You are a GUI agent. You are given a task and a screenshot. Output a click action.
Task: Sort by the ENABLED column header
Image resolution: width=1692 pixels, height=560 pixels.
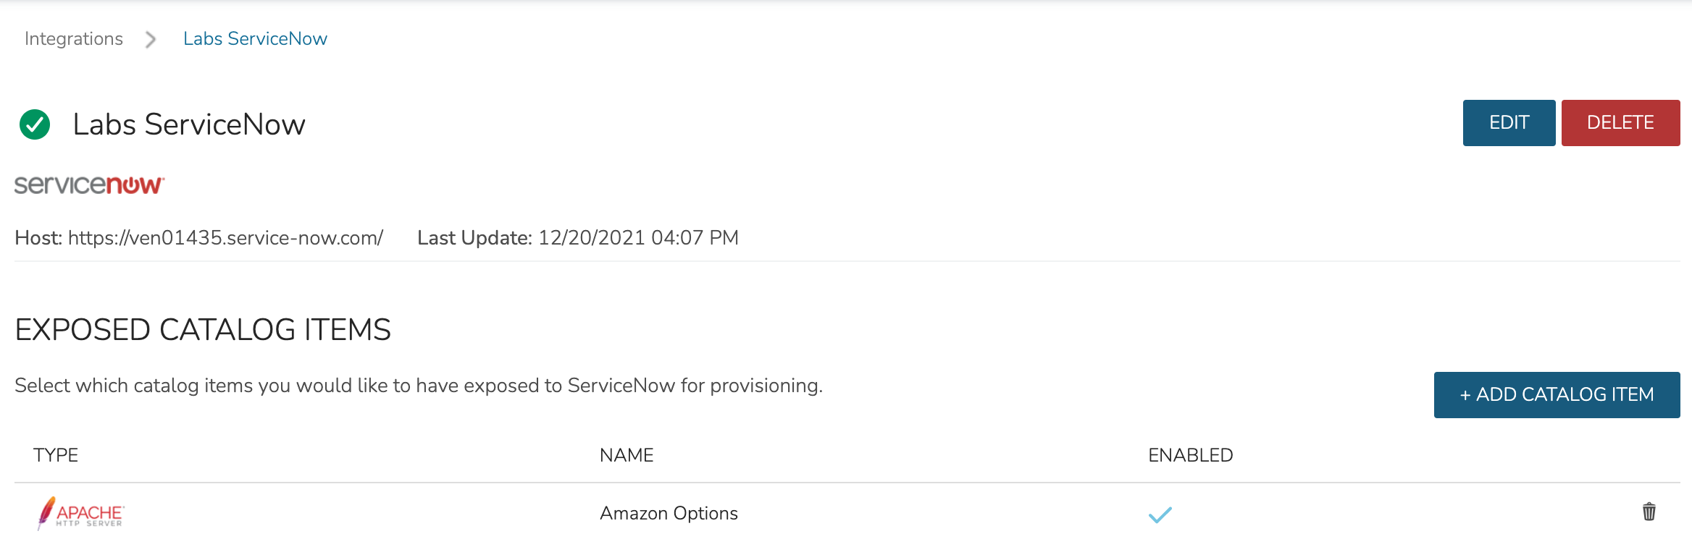(1190, 455)
